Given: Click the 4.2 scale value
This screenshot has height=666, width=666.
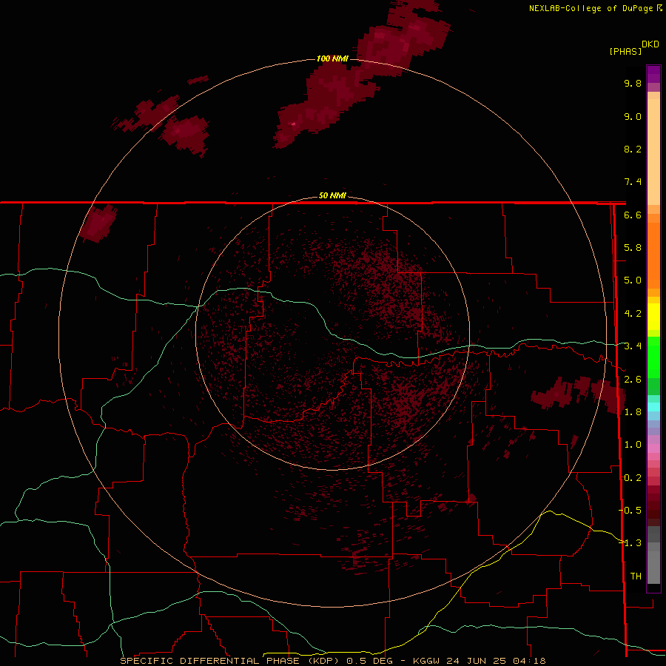Looking at the screenshot, I should tap(633, 314).
